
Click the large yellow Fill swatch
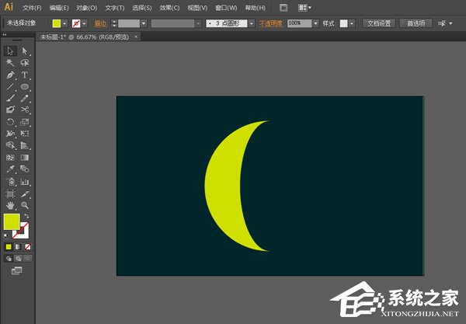12,221
